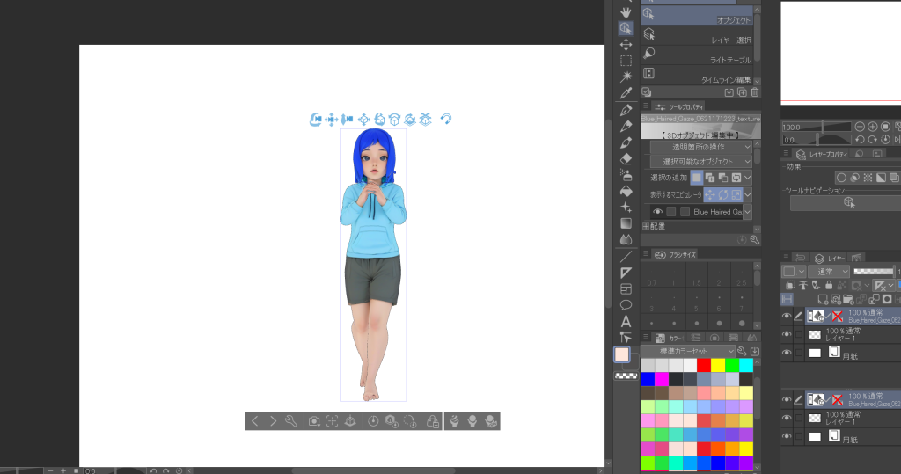Screen dimensions: 901x474
Task: Click camera rotate icon above 3D model
Action: pos(316,119)
